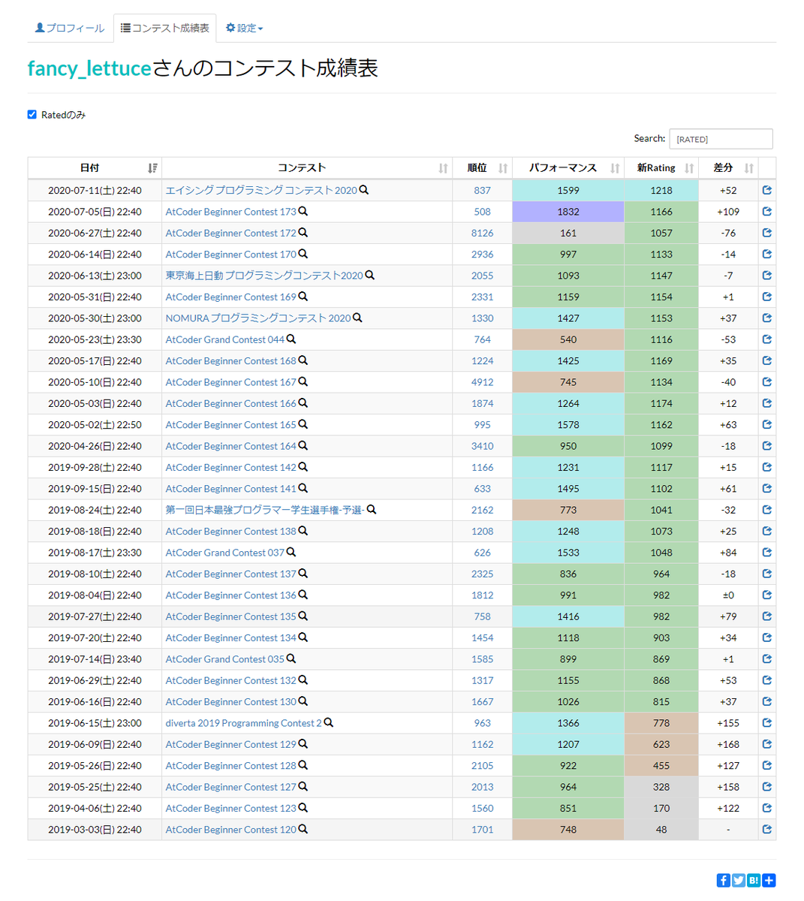Click magnifier icon next to NOMURA プログラミングコンテスト 2020
The width and height of the screenshot is (804, 901).
tap(357, 318)
